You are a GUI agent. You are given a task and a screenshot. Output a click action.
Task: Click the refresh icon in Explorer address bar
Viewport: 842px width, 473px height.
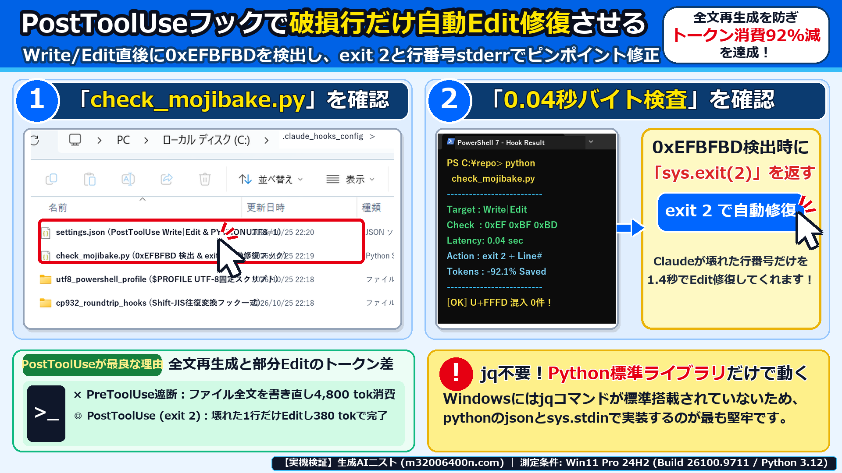35,140
